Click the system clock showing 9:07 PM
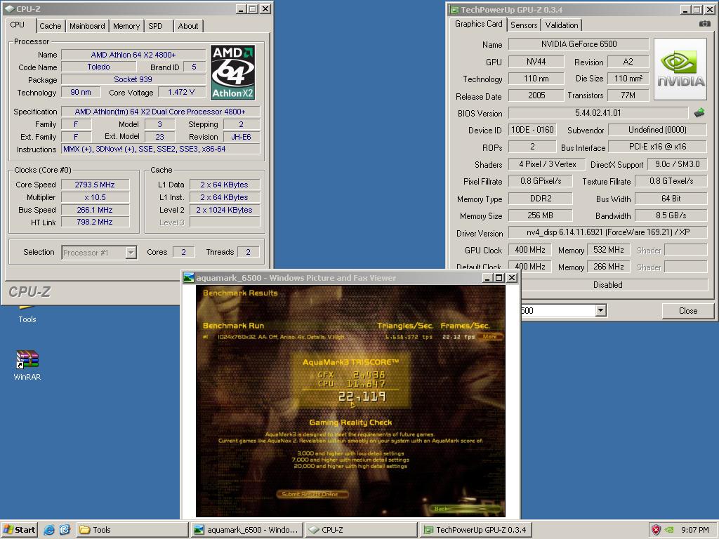This screenshot has height=539, width=719. (x=695, y=530)
